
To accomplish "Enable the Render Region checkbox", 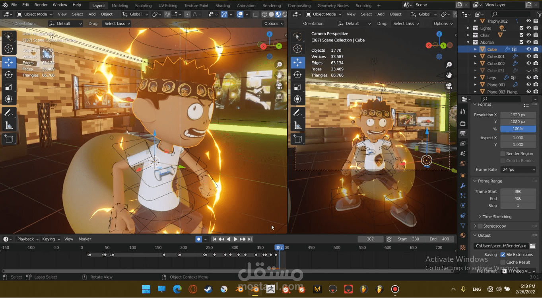I will tap(503, 154).
